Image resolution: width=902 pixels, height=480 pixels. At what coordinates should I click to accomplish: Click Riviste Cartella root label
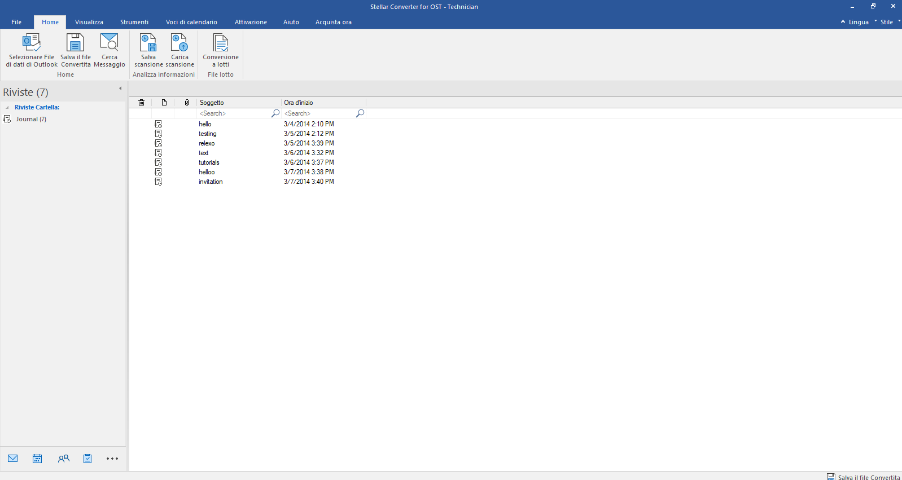37,107
